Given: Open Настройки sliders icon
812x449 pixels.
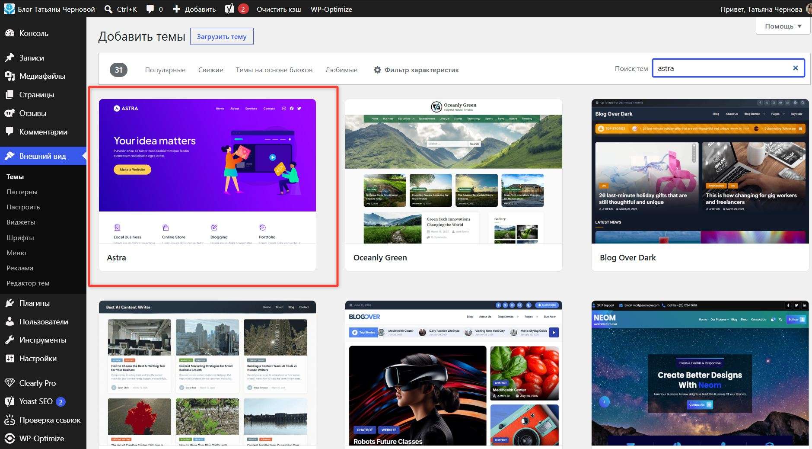Looking at the screenshot, I should click(x=10, y=359).
